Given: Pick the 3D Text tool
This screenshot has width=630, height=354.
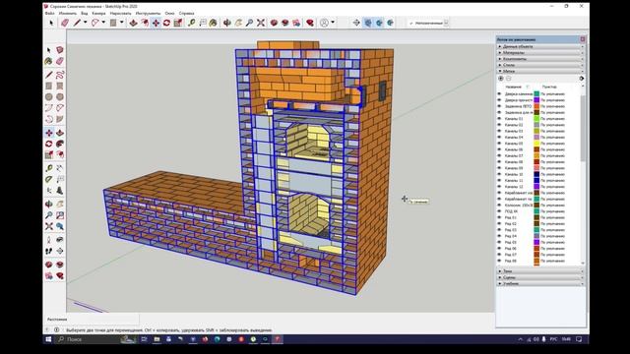Looking at the screenshot, I should pyautogui.click(x=60, y=190).
